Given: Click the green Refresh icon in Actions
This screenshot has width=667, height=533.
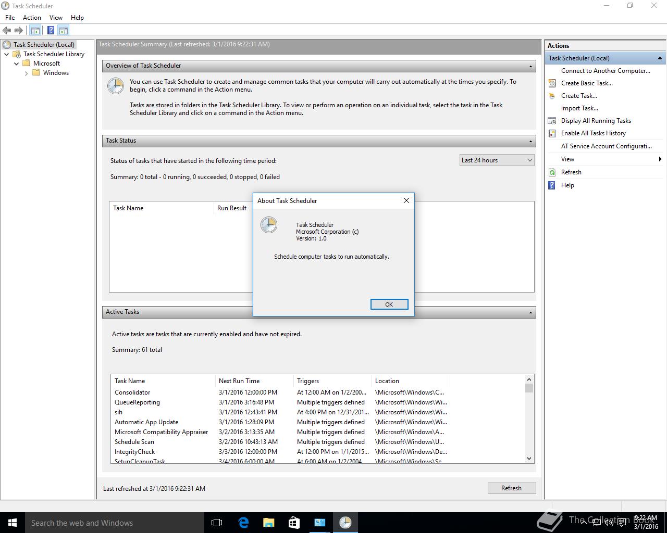Looking at the screenshot, I should pos(552,172).
